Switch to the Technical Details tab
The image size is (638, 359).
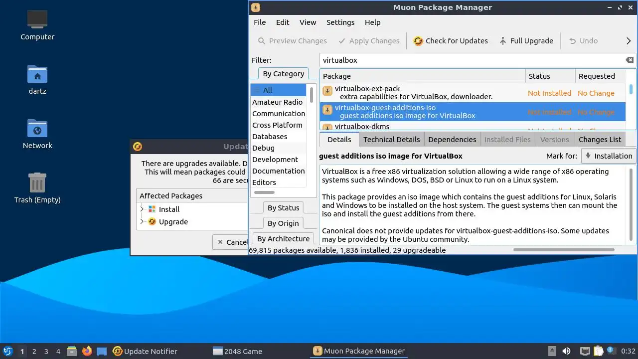click(391, 140)
